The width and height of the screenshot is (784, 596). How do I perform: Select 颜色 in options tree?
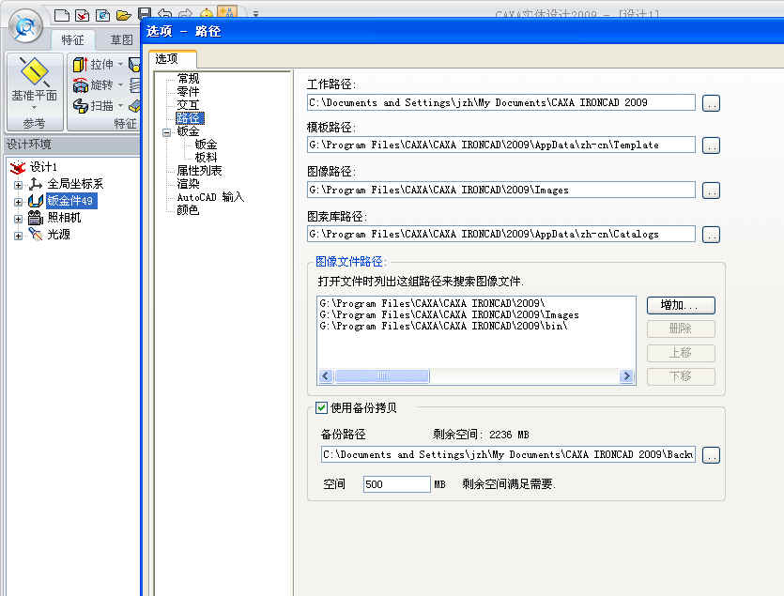pyautogui.click(x=188, y=210)
